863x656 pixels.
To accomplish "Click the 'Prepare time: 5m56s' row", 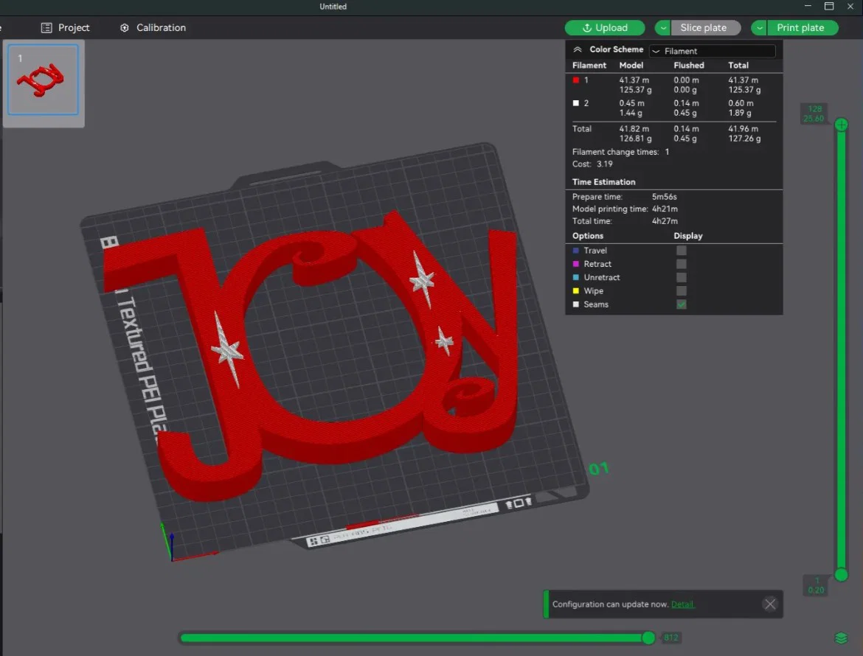I will pyautogui.click(x=624, y=196).
